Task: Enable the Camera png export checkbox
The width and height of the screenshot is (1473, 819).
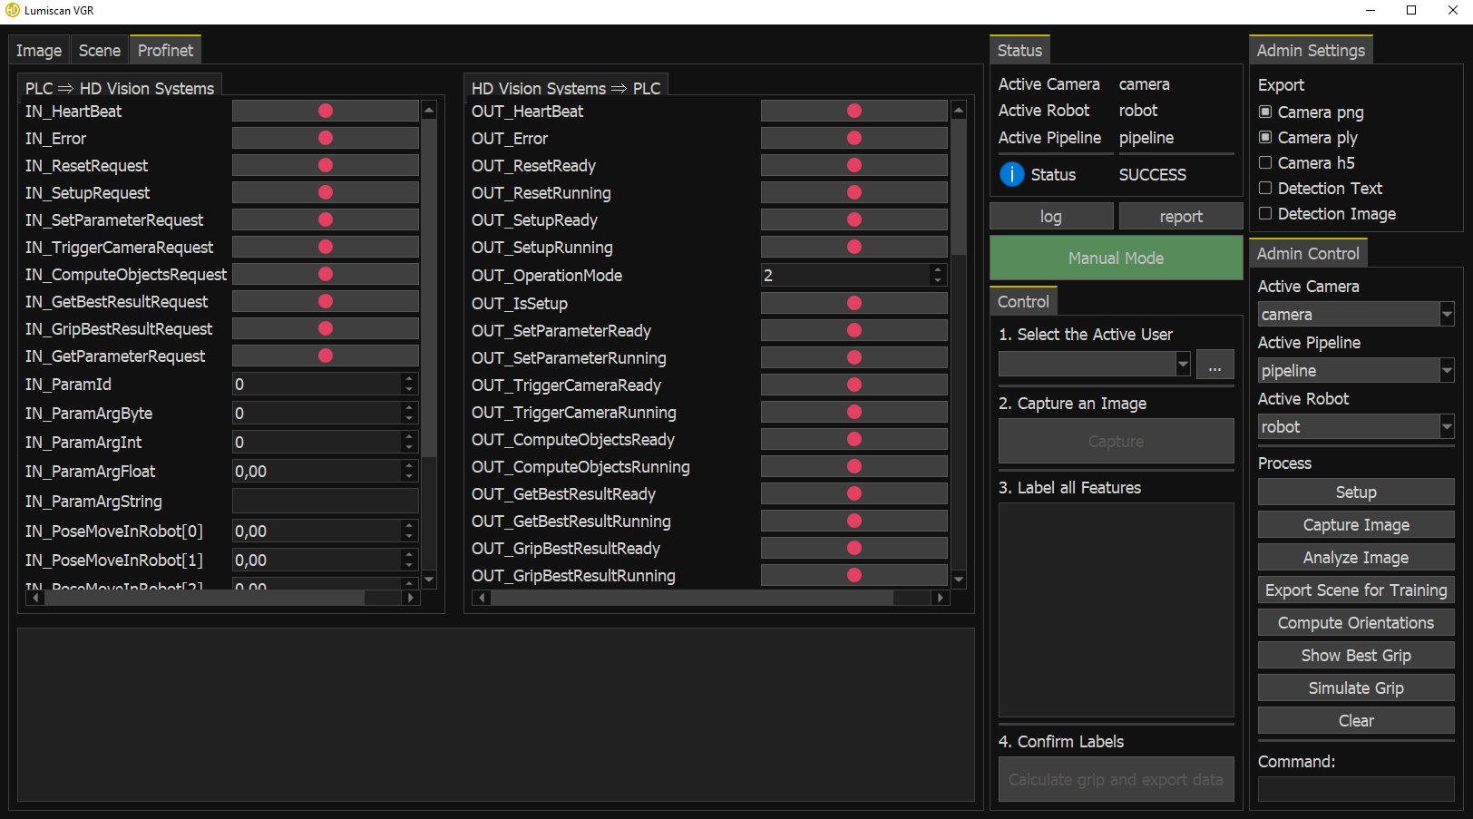Action: pyautogui.click(x=1265, y=112)
